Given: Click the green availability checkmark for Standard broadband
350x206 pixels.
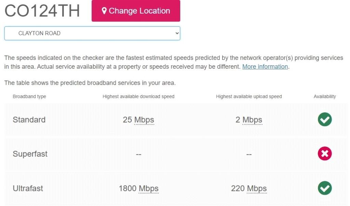Looking at the screenshot, I should pos(325,120).
